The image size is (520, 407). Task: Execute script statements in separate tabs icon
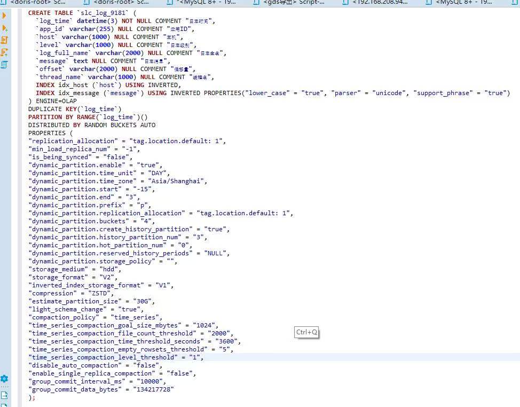[5, 52]
